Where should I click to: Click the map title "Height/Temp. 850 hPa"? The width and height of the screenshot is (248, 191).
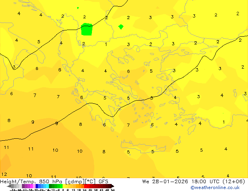[31, 182]
